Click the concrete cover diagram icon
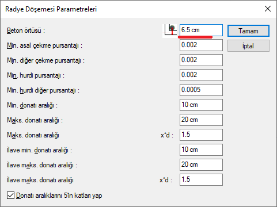Image resolution: width=277 pixels, height=207 pixels. click(x=170, y=31)
